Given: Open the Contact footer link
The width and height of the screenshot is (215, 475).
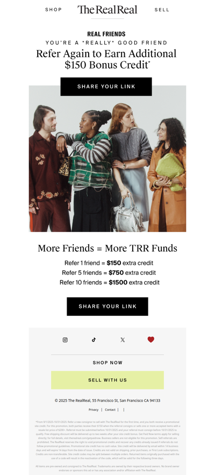Looking at the screenshot, I should [110, 409].
